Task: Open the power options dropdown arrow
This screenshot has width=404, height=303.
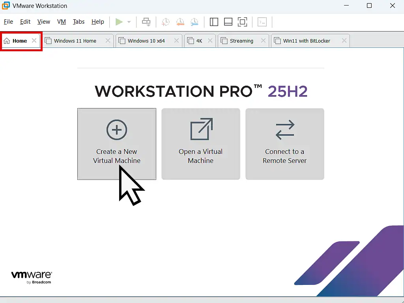Action: [128, 22]
